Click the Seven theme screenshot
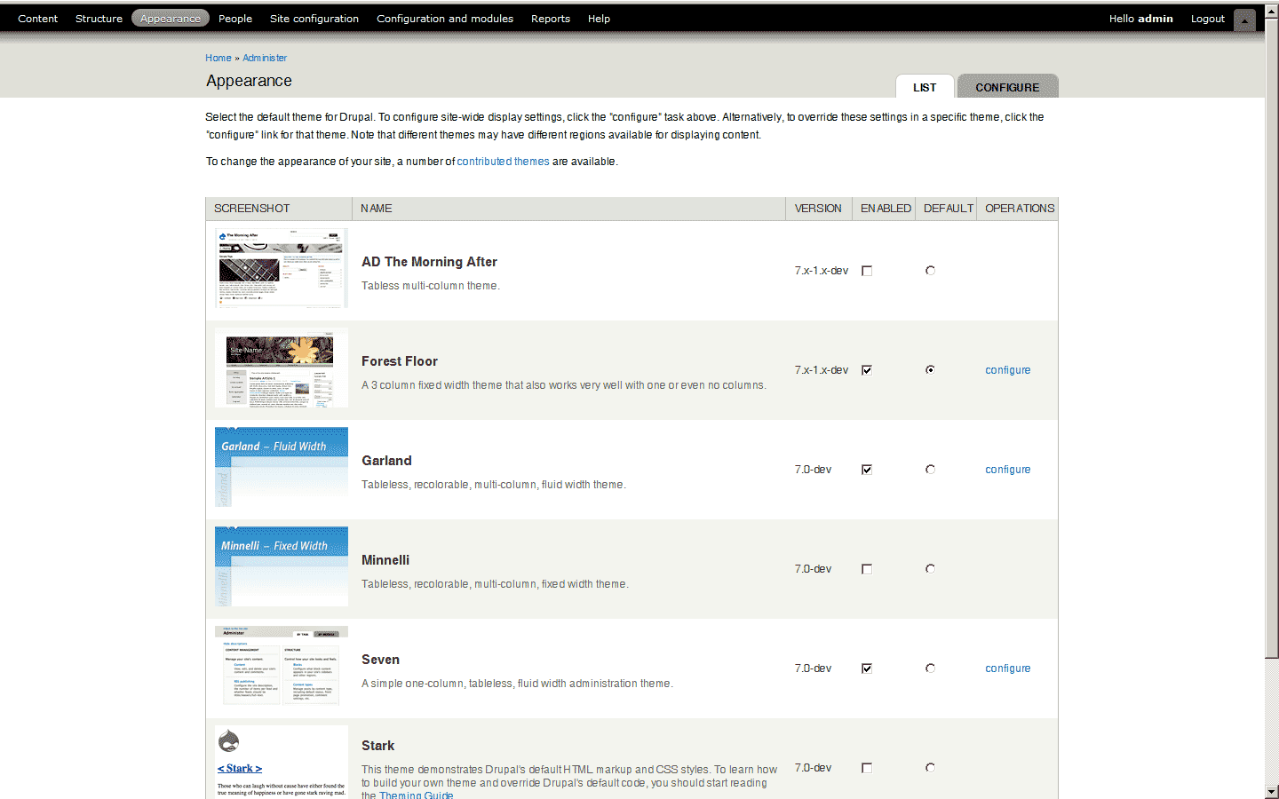Screen dimensions: 1279x799 [281, 666]
